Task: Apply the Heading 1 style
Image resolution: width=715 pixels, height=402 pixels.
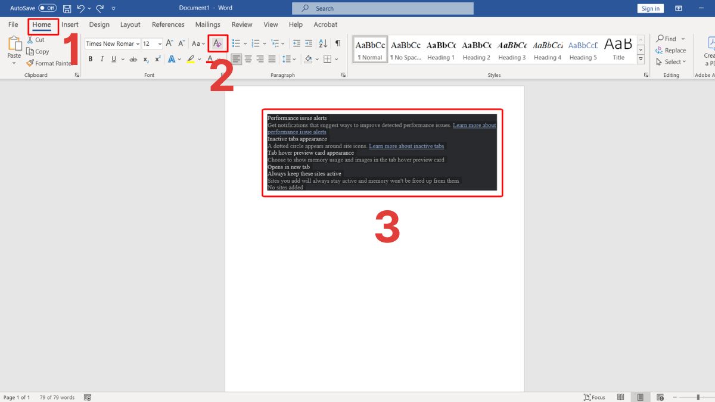Action: [x=441, y=49]
